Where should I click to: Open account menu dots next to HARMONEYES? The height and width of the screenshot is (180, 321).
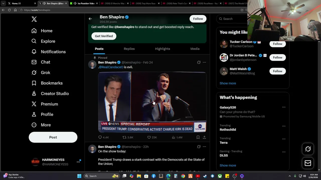78,162
